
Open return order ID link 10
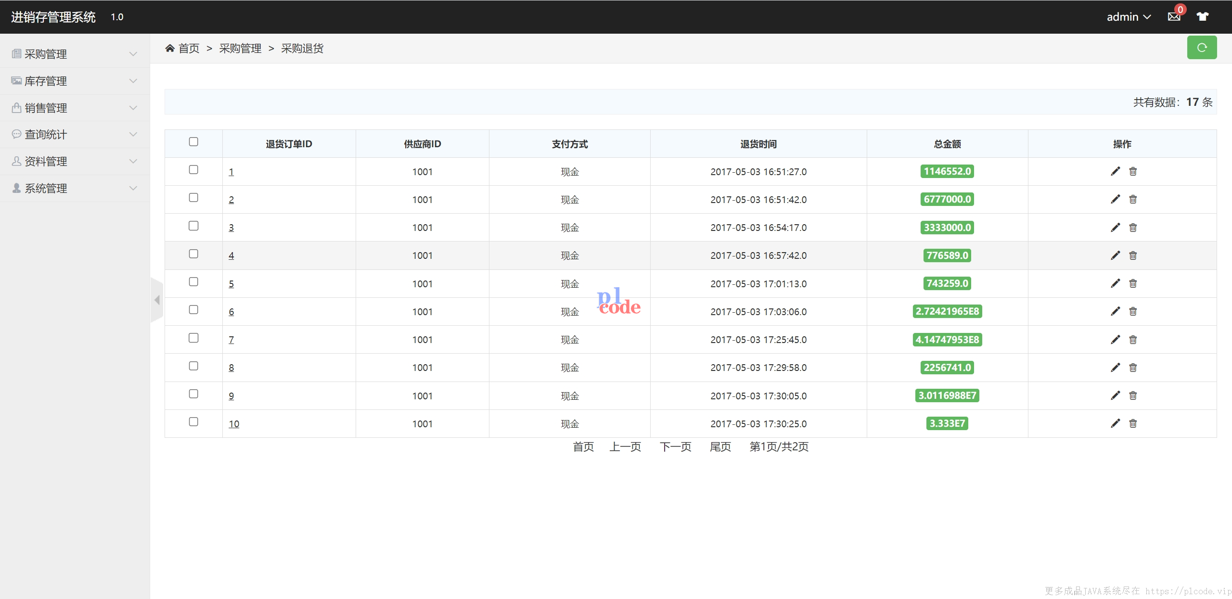[234, 424]
